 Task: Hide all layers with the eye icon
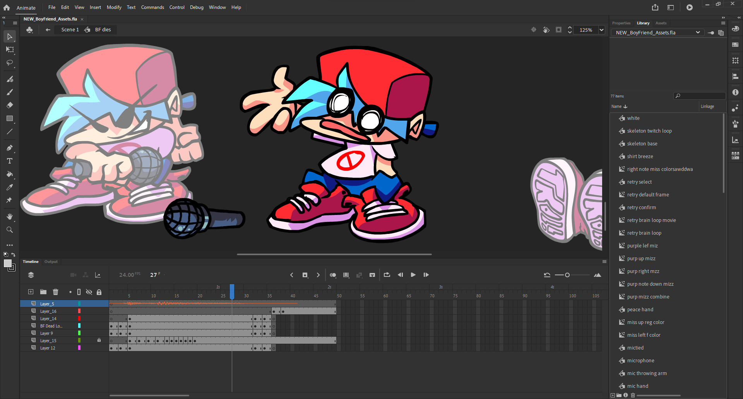[x=89, y=292]
